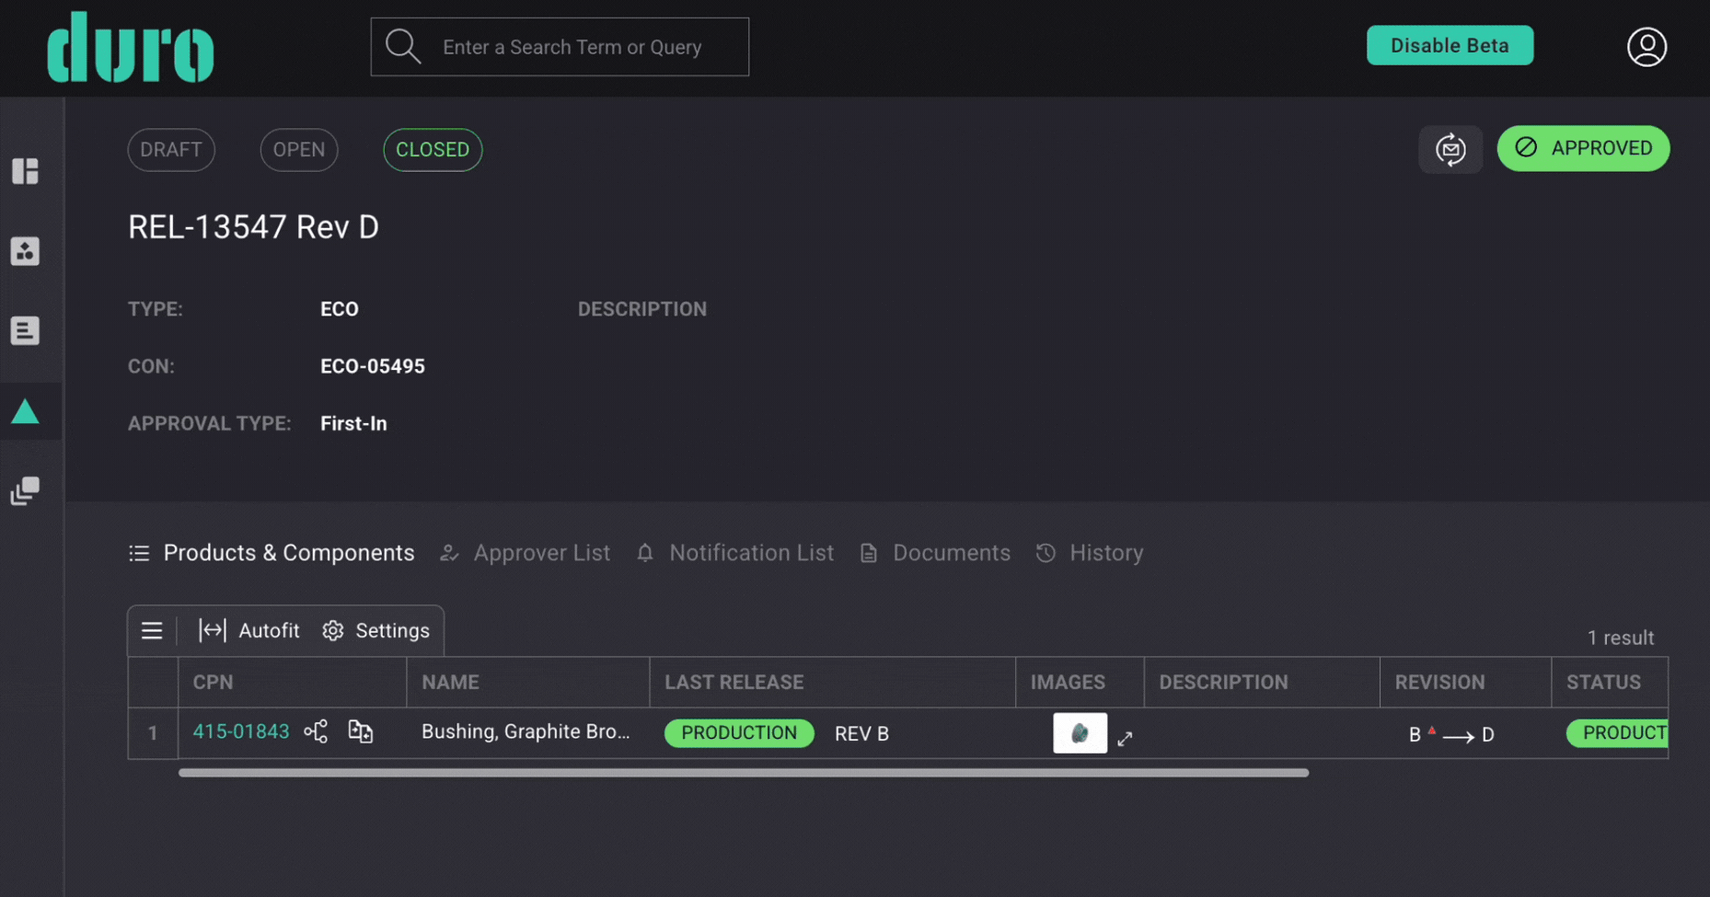Click the Disable Beta button

coord(1449,46)
